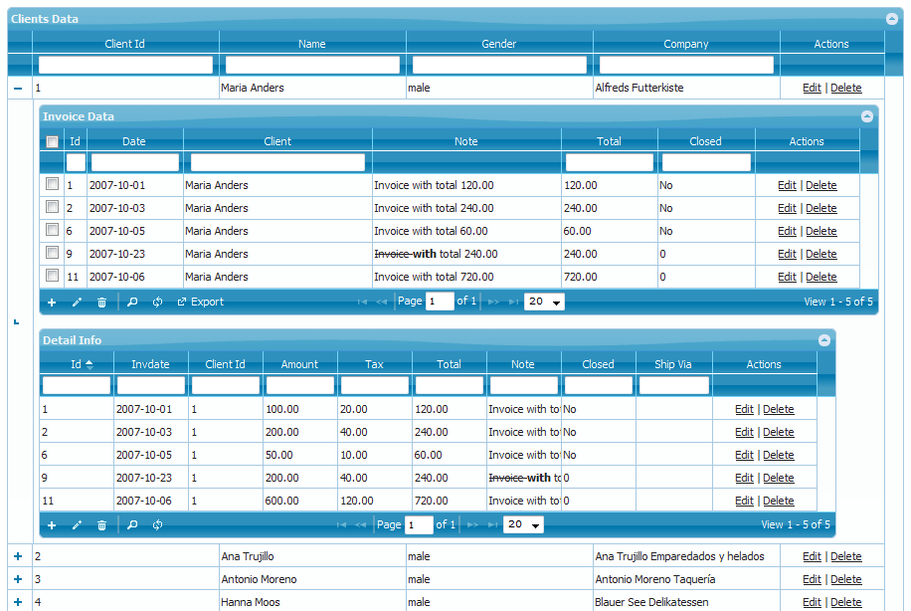This screenshot has width=911, height=611.
Task: Sort Clients Data by Company column header
Action: [x=686, y=44]
